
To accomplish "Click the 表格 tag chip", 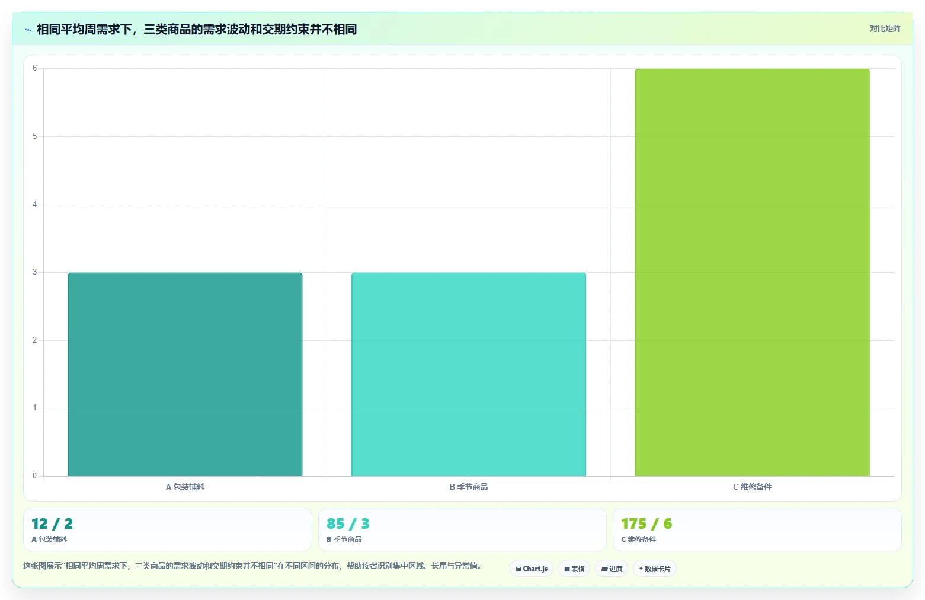I will [x=574, y=569].
